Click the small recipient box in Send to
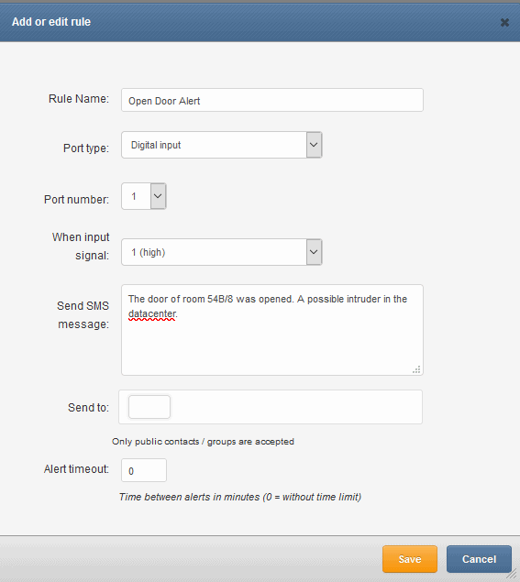 point(149,407)
